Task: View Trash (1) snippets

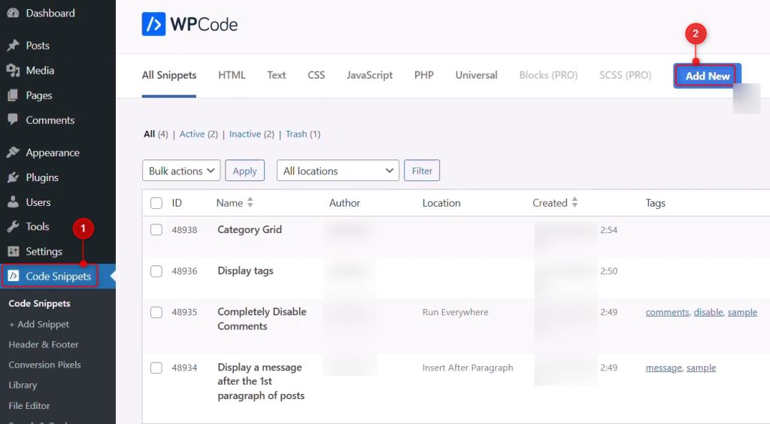Action: (x=303, y=134)
